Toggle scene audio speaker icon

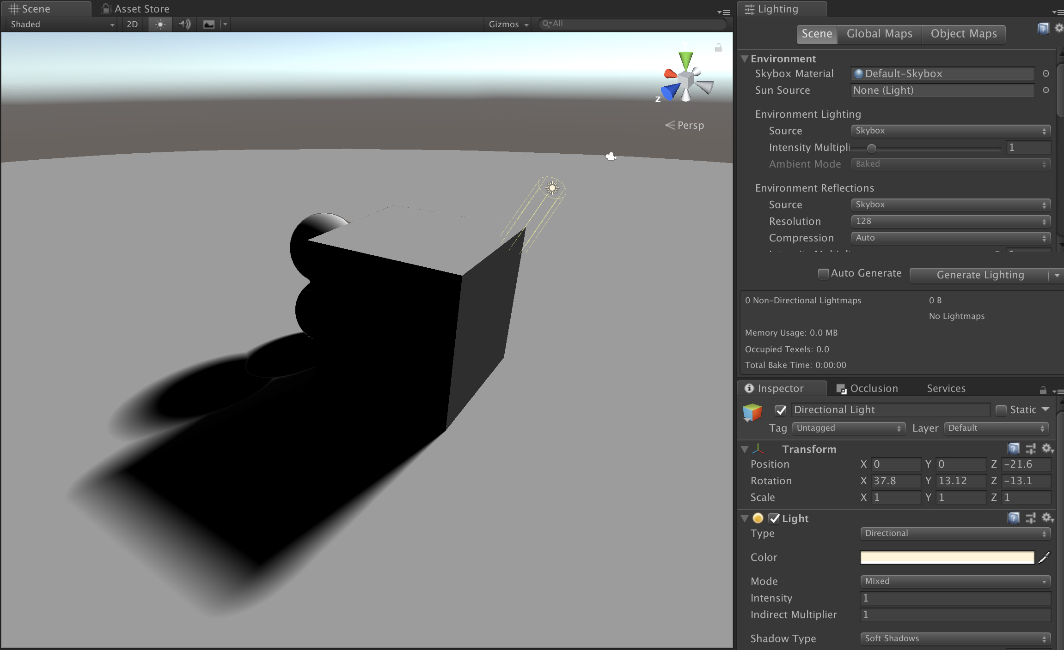[184, 24]
